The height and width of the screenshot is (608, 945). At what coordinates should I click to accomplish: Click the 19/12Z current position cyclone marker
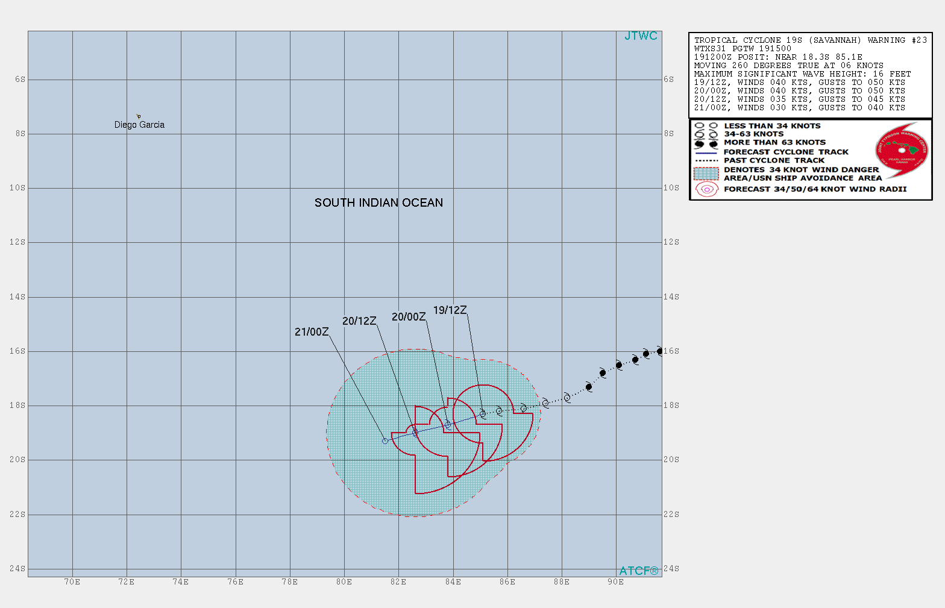pyautogui.click(x=483, y=413)
